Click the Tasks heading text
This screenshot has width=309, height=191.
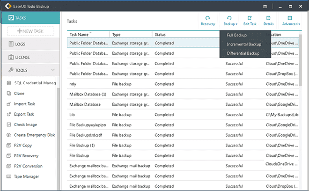(72, 21)
